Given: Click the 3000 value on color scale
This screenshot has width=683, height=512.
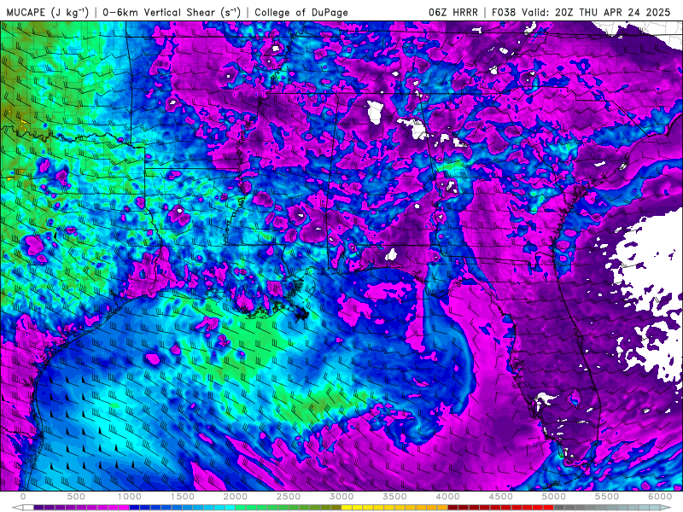Looking at the screenshot, I should [x=341, y=497].
